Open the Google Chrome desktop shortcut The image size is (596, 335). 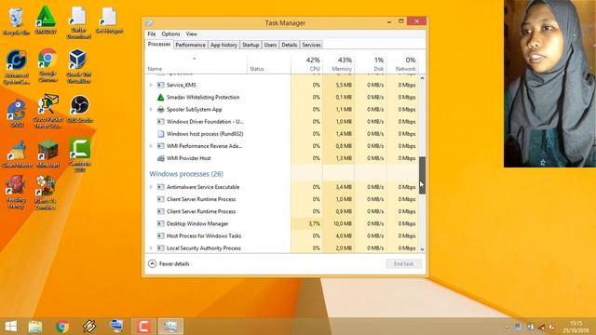[47, 64]
